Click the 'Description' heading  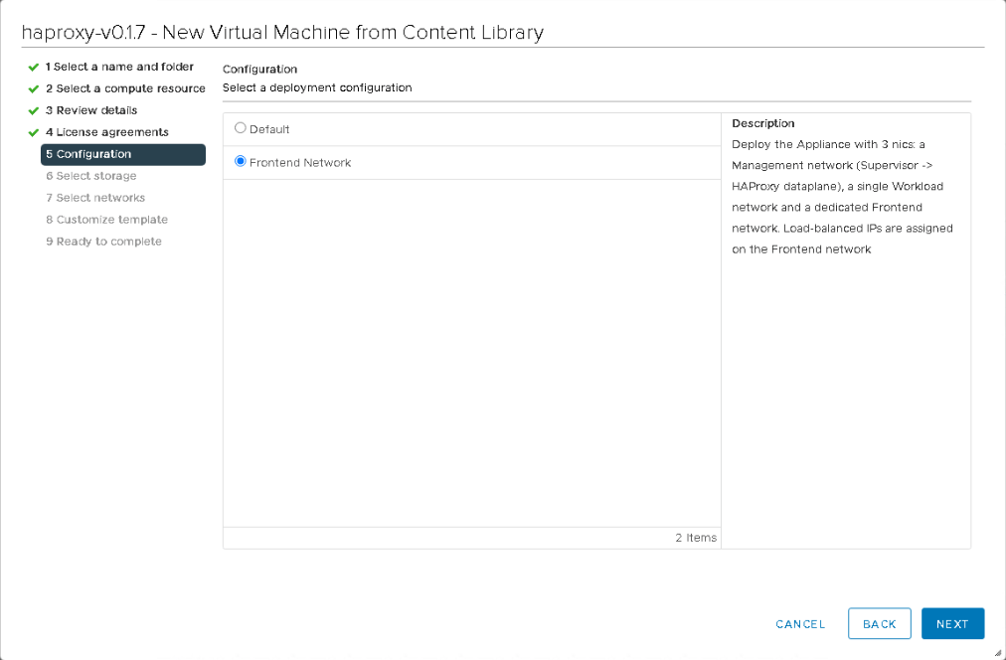tap(762, 123)
